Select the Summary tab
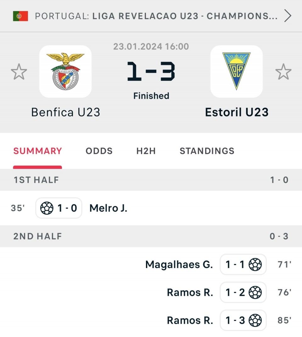The width and height of the screenshot is (302, 337). pos(37,151)
